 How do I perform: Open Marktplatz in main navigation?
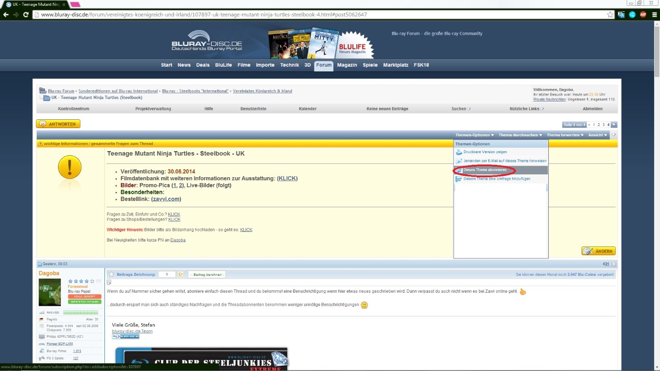point(396,65)
